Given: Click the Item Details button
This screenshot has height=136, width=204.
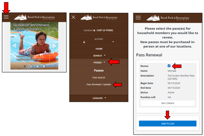Looking at the screenshot, I should click(x=168, y=103).
